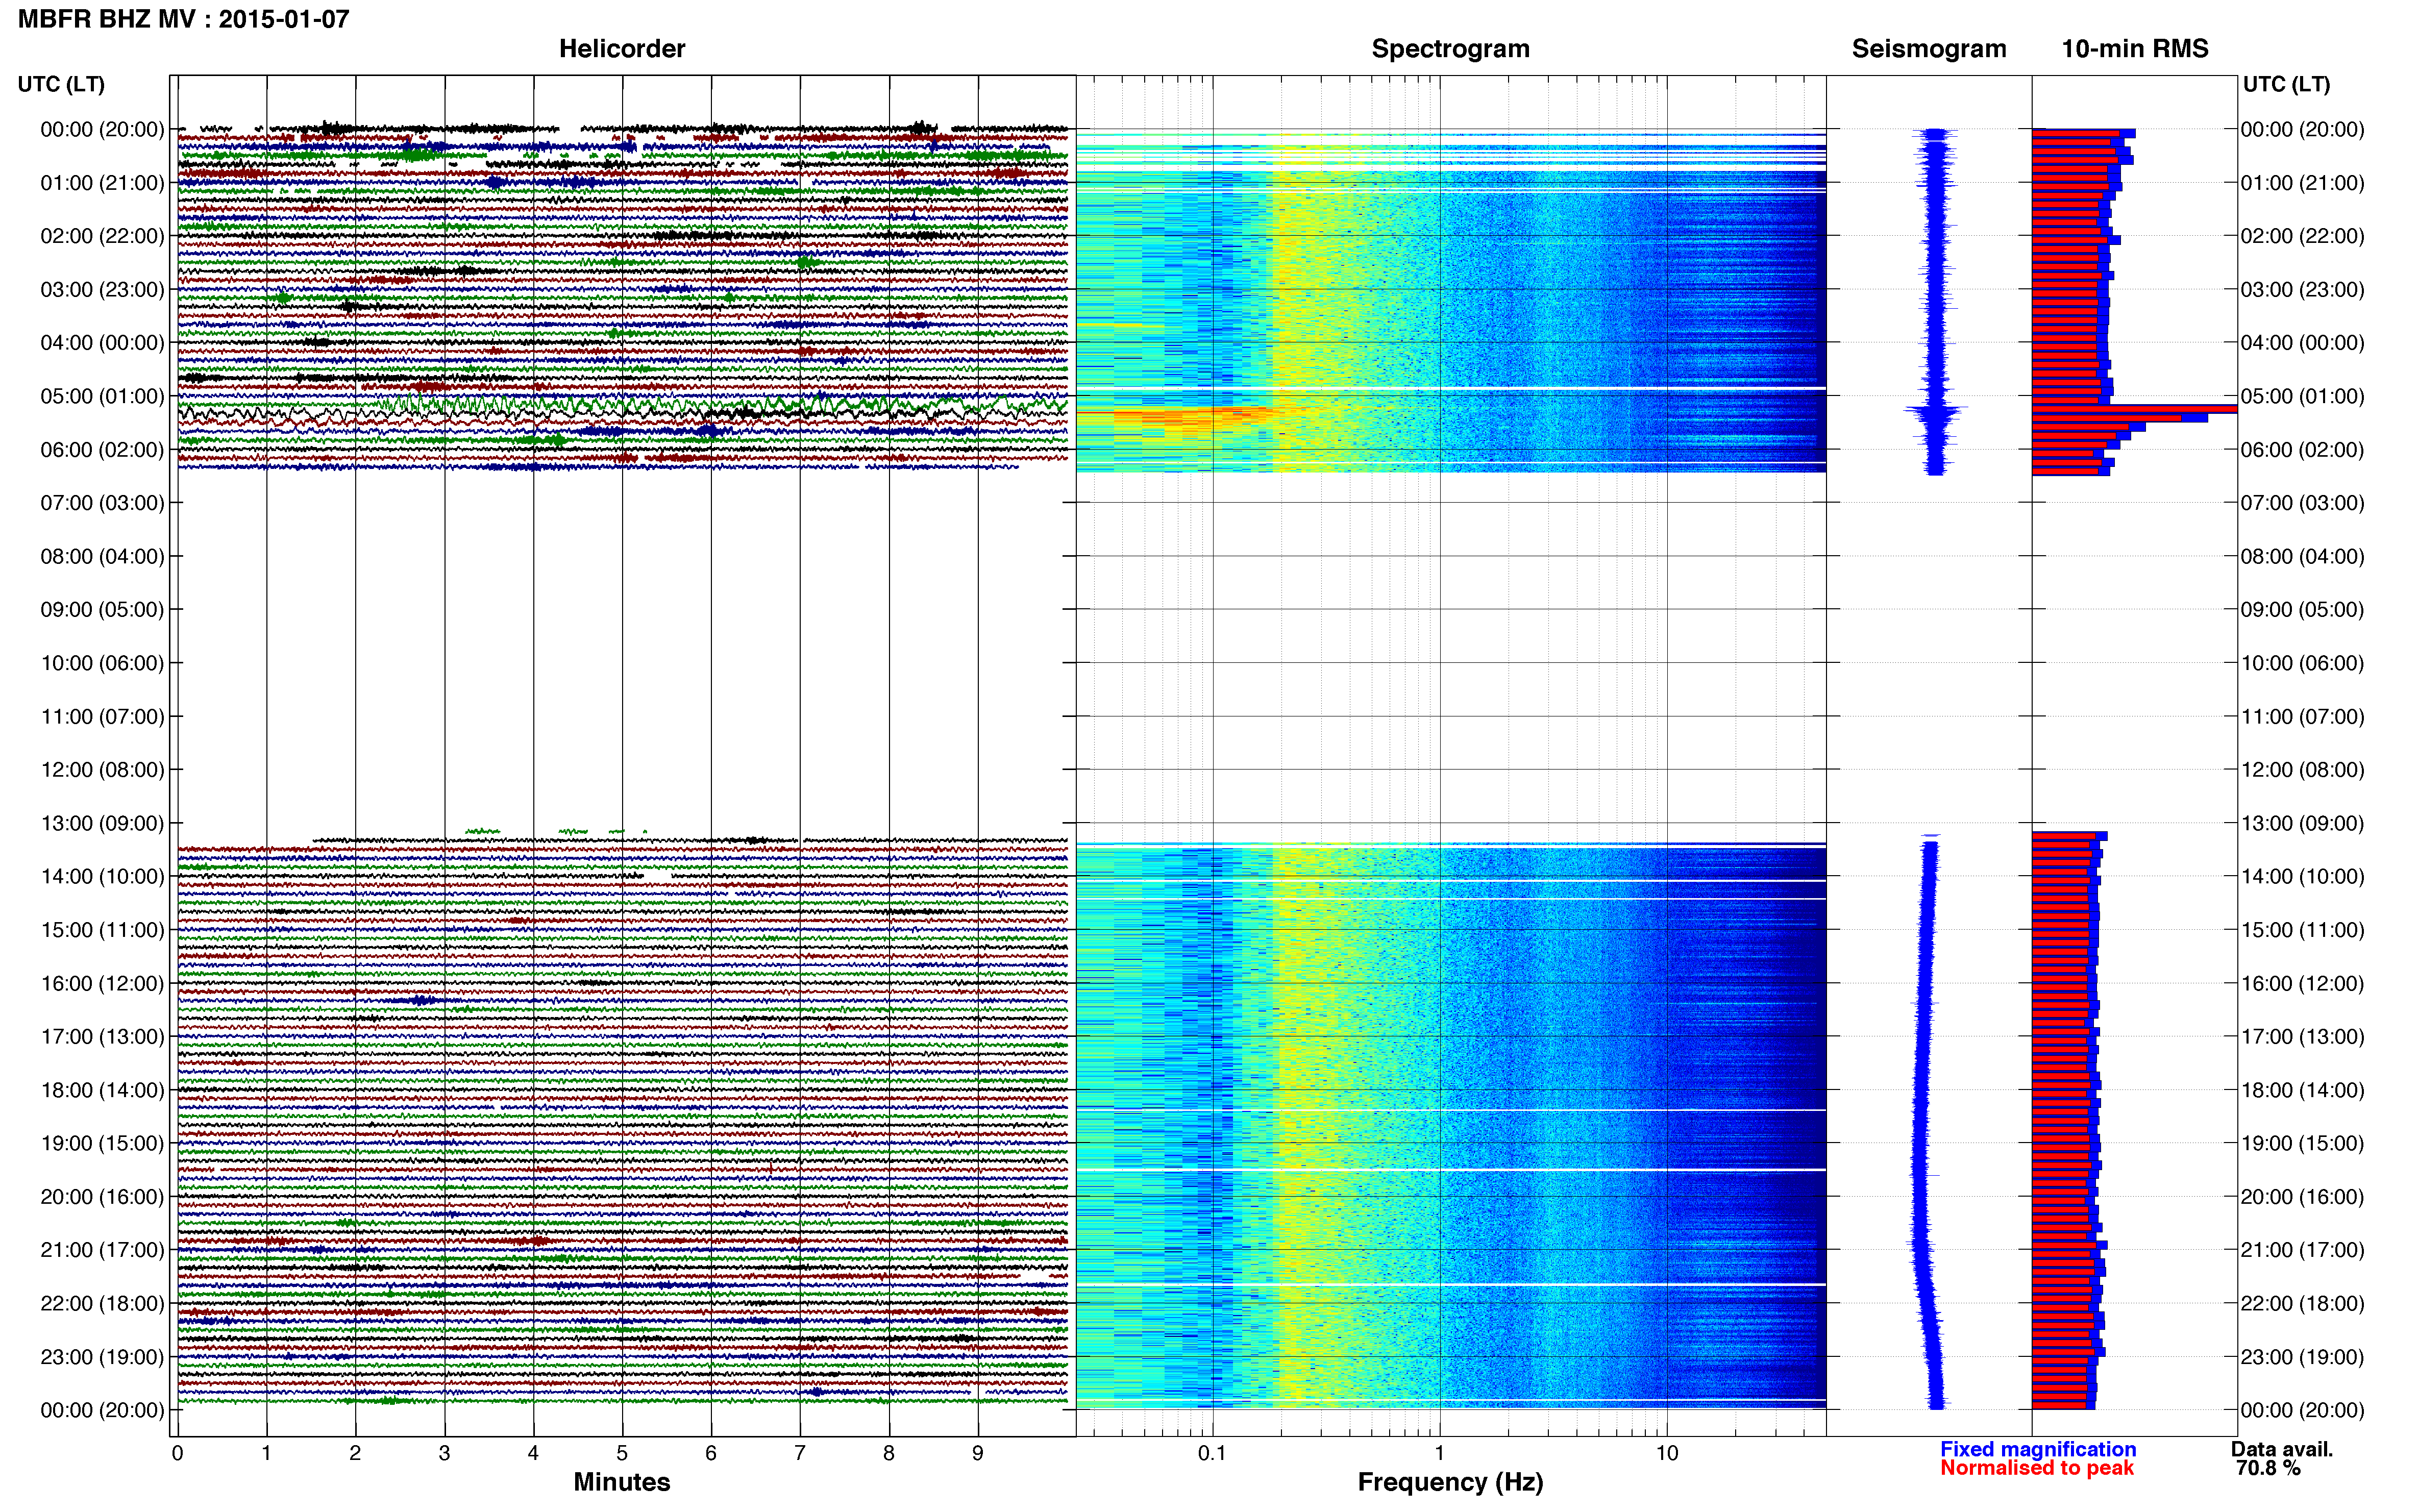Select frequency axis tick label 10
The width and height of the screenshot is (2419, 1512).
pyautogui.click(x=1667, y=1454)
